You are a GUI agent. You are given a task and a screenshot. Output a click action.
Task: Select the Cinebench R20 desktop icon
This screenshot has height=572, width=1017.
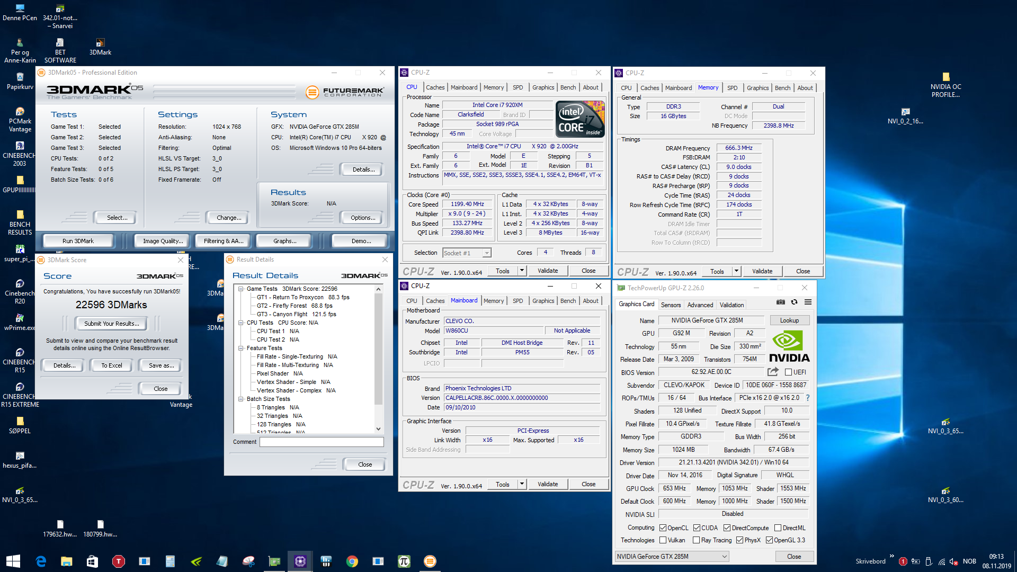click(20, 292)
